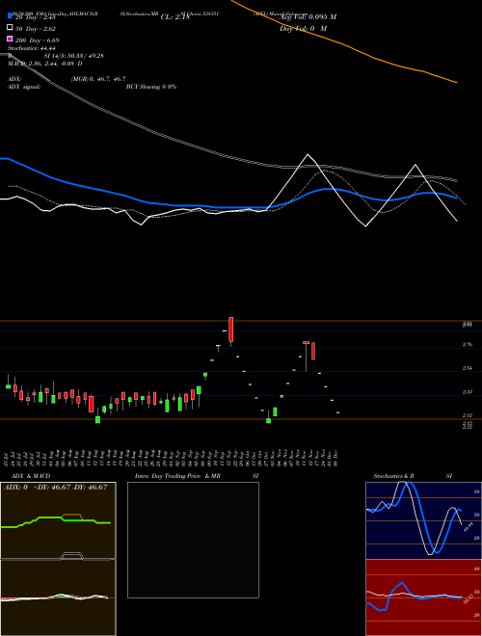Click the 'Stochastics: 44.44' readout
Screen dimensions: 482x636
coord(31,48)
